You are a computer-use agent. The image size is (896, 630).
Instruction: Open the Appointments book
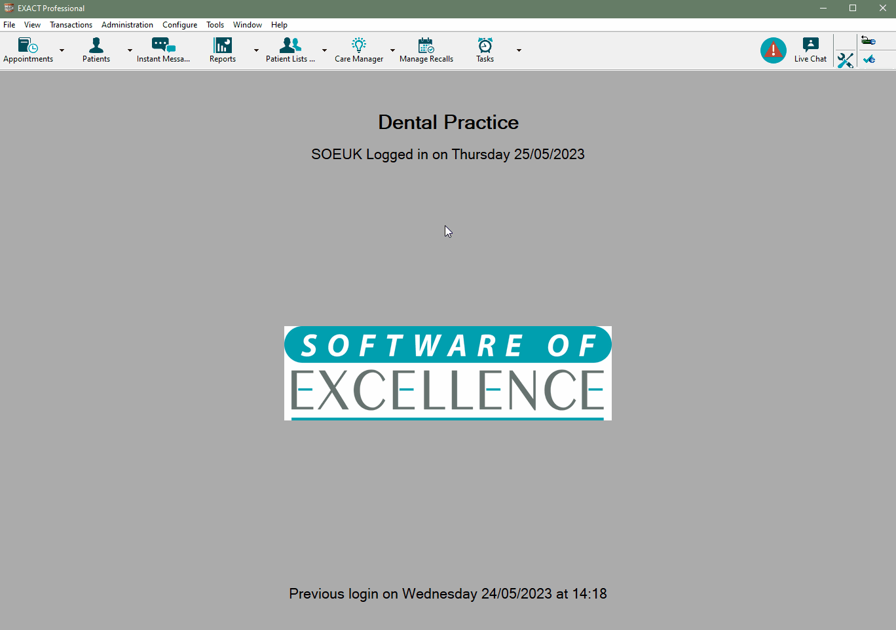[28, 50]
